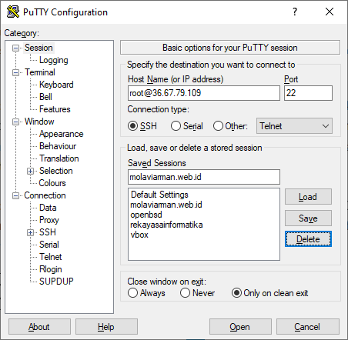Viewport: 348px width, 340px height.
Task: Collapse the Connection tree node
Action: pos(15,195)
